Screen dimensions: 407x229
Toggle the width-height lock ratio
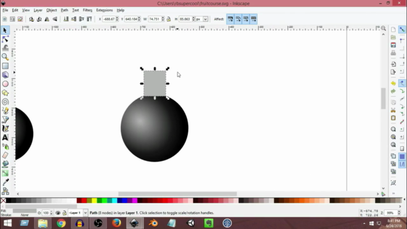(169, 19)
